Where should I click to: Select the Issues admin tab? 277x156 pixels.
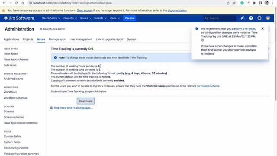[x=41, y=39]
